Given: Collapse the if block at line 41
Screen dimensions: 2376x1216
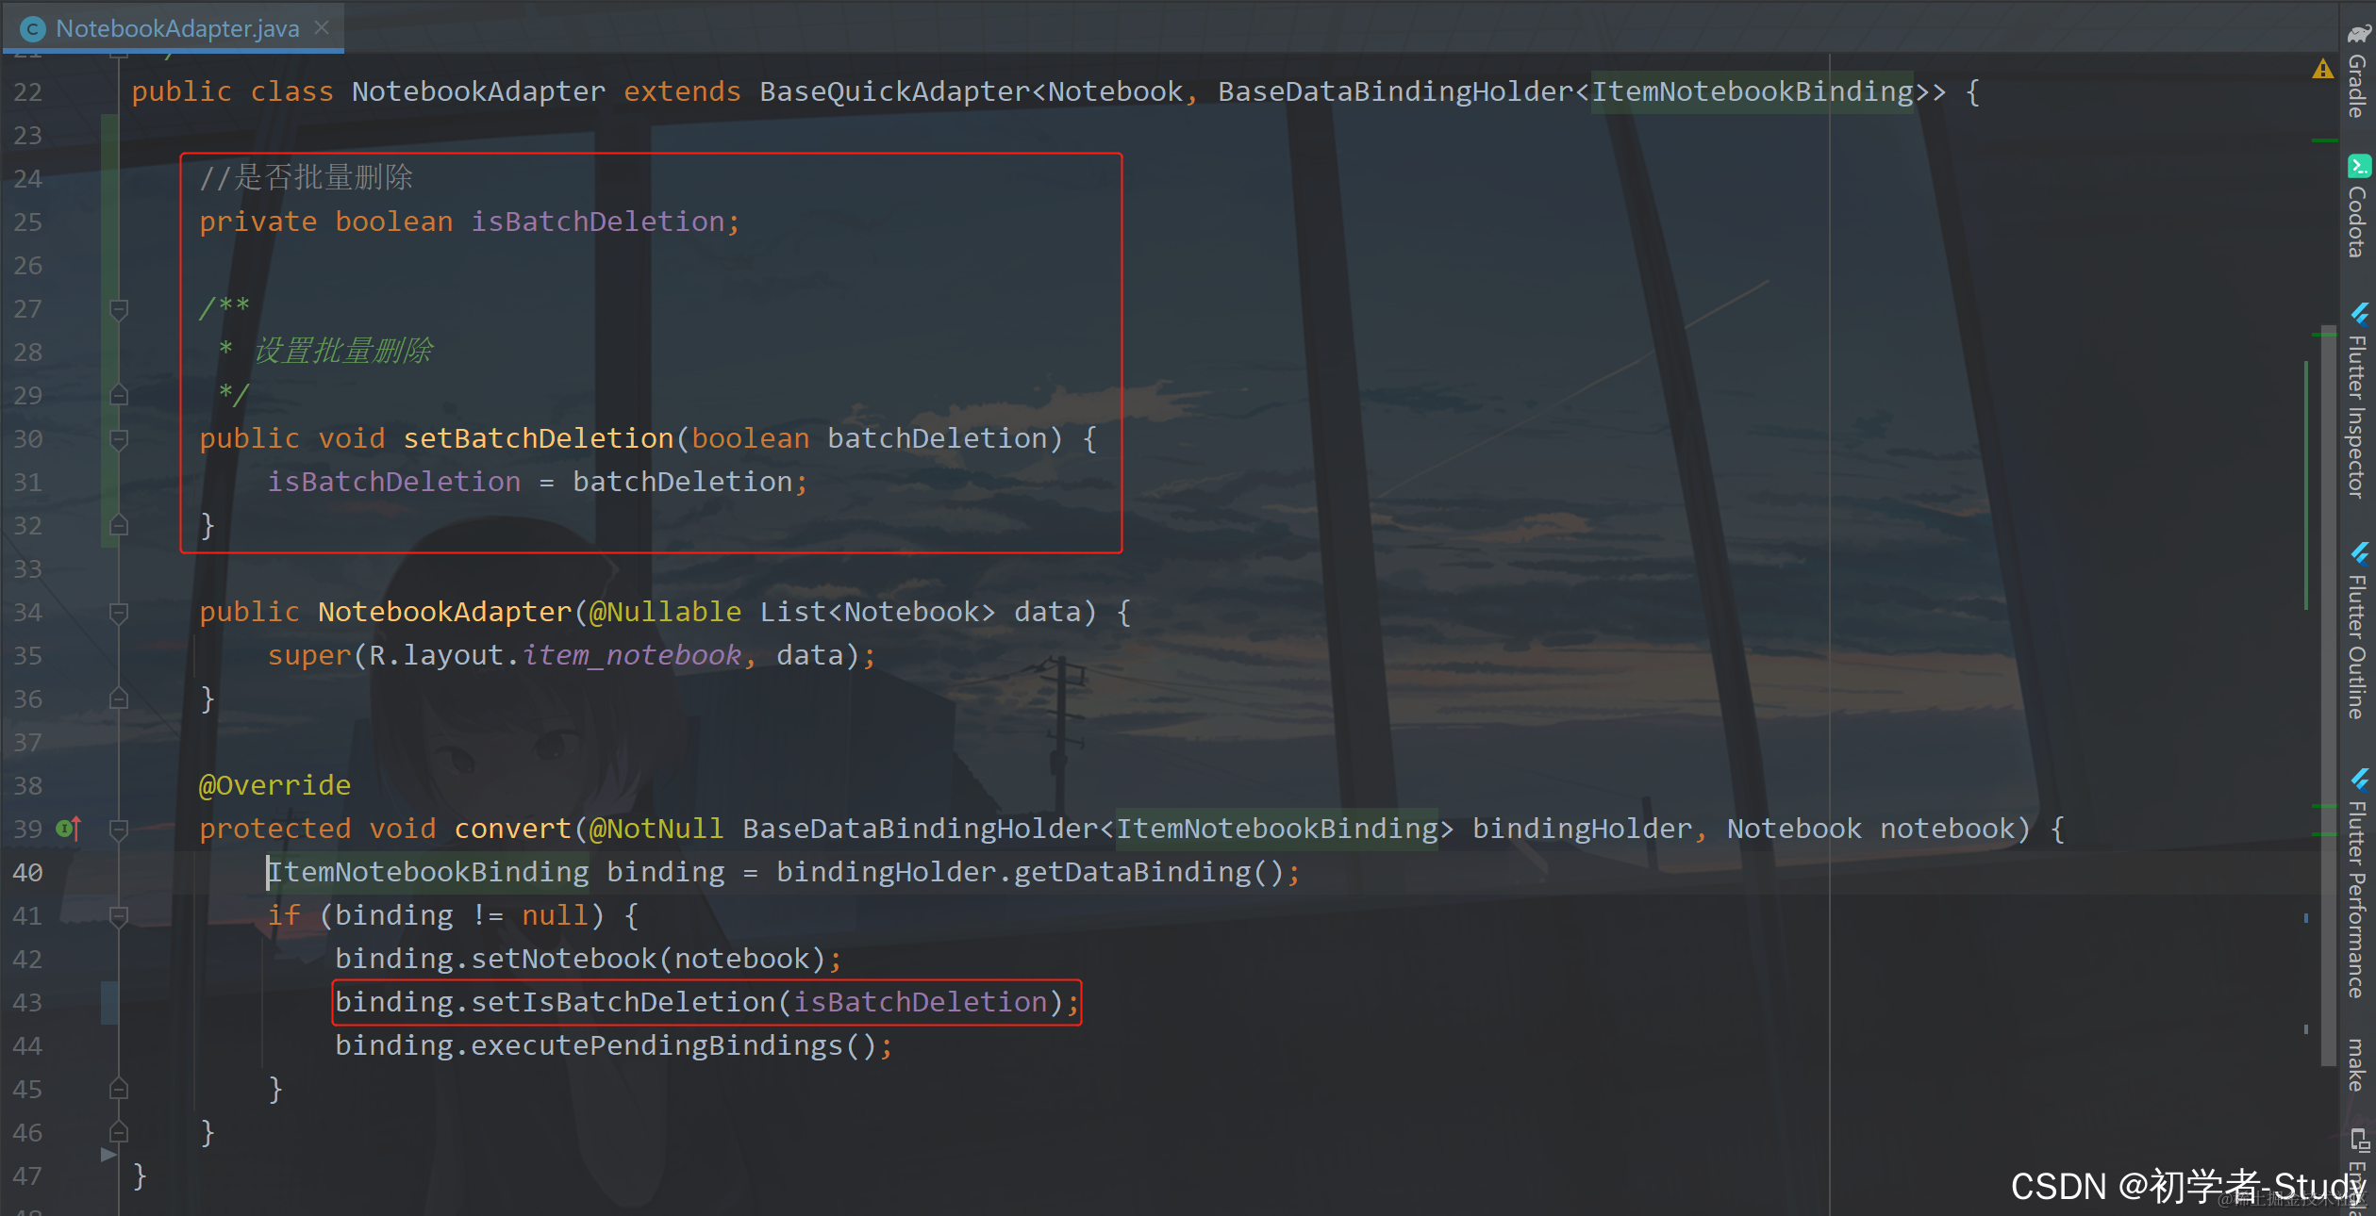Looking at the screenshot, I should [119, 915].
